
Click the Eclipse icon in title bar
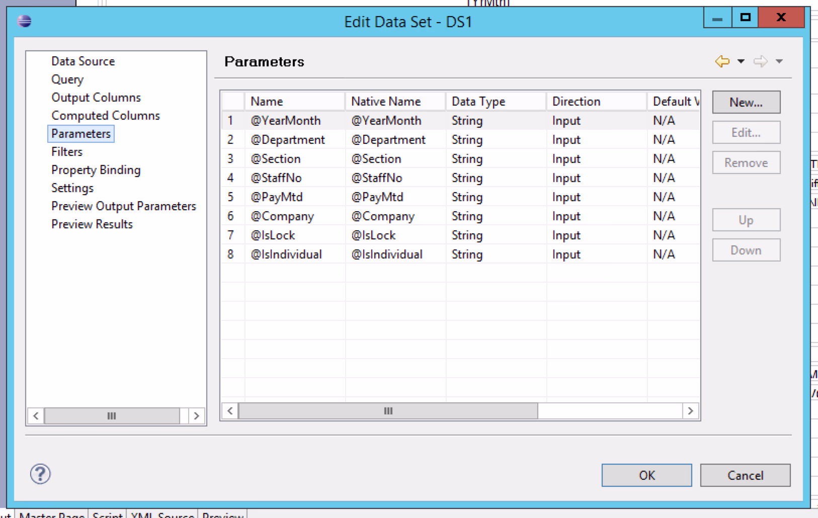point(24,21)
